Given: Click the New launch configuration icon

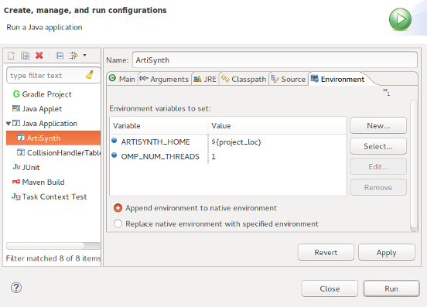Looking at the screenshot, I should coord(11,56).
